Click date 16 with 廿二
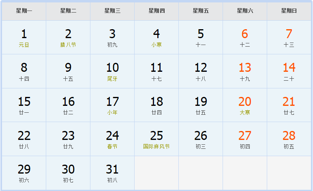Image resolution: width=313 pixels, height=191 pixels. pos(68,105)
